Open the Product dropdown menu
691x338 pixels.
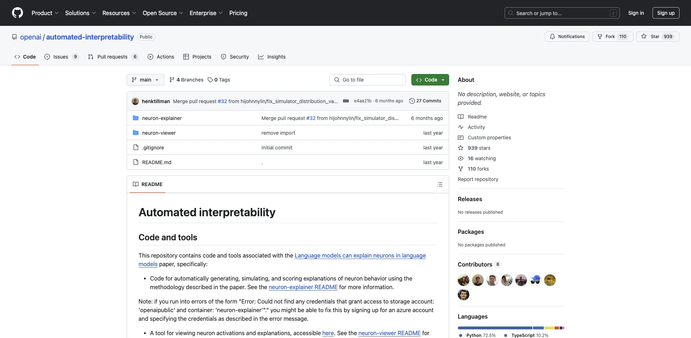pyautogui.click(x=45, y=13)
